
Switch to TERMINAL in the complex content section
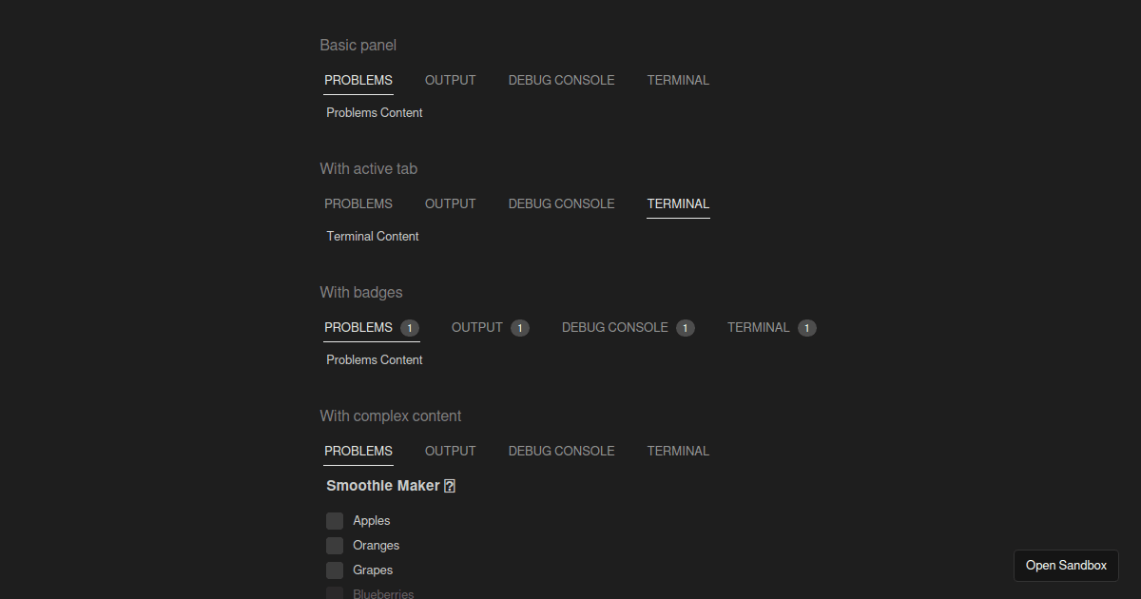click(678, 451)
